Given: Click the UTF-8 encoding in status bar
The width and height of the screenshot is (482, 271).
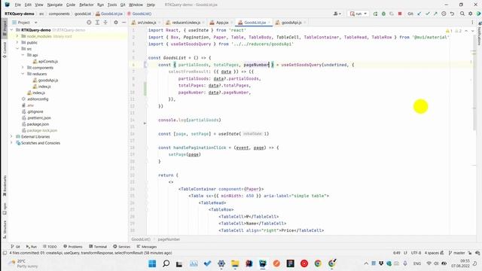Looking at the screenshot, I should (416, 253).
